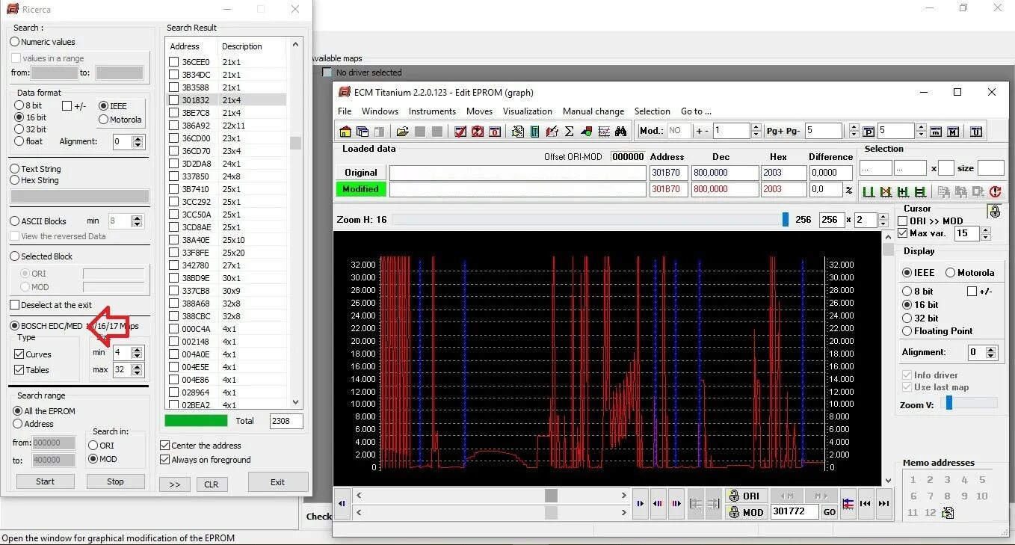This screenshot has width=1015, height=545.
Task: Click the green selection icon with orange arrow
Action: (886, 192)
